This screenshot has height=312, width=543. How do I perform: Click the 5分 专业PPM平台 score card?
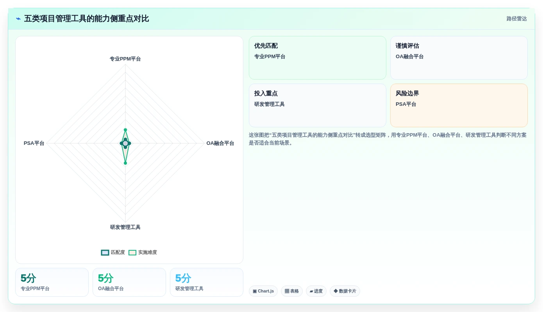pos(52,282)
